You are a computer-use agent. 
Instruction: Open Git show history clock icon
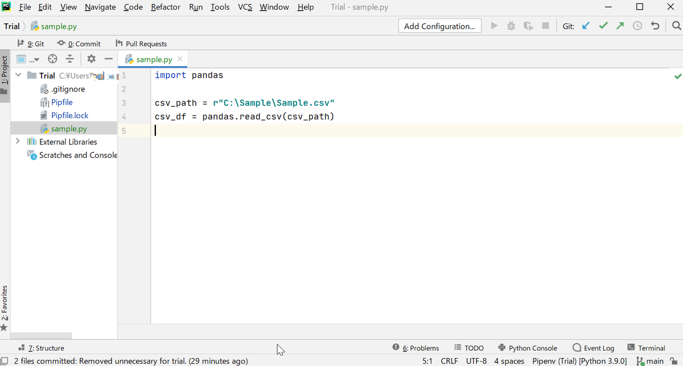pyautogui.click(x=637, y=26)
